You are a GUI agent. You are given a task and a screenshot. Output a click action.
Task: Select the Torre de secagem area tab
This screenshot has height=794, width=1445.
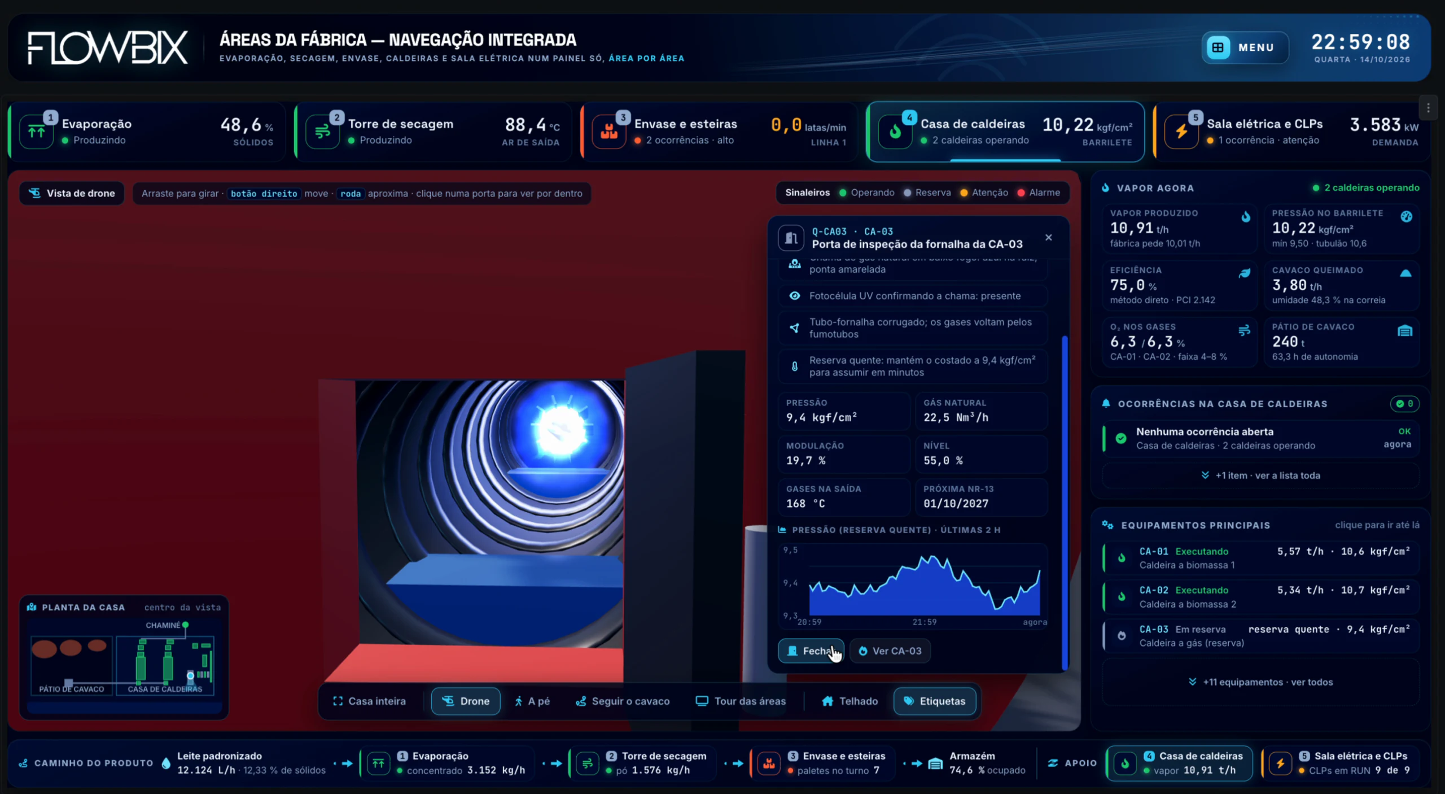click(433, 132)
